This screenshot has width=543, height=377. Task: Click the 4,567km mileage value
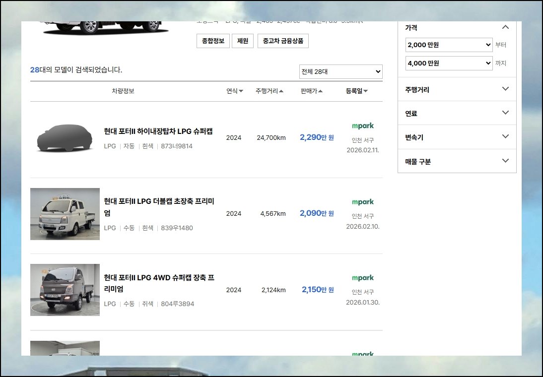[x=273, y=214]
